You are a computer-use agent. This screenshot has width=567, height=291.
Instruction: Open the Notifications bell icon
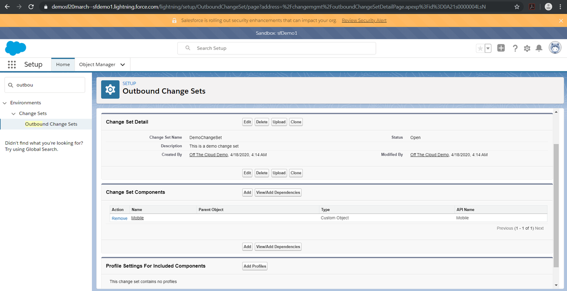[539, 48]
